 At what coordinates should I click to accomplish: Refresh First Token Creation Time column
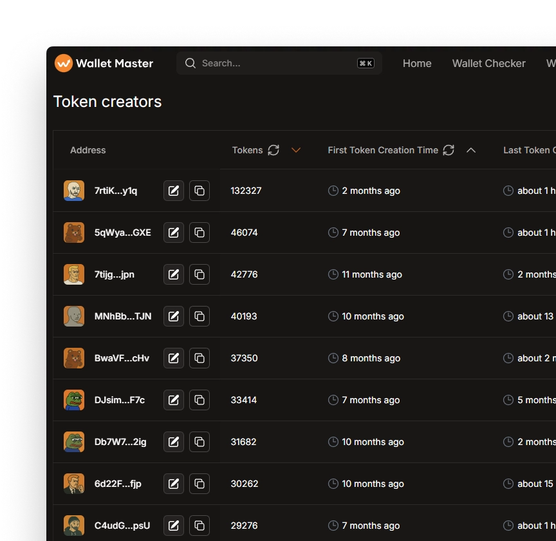(x=449, y=150)
